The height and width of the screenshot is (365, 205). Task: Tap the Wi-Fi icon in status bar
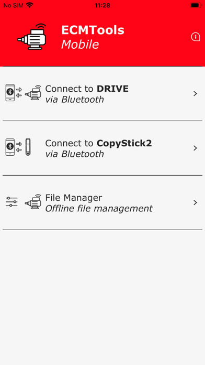29,5
